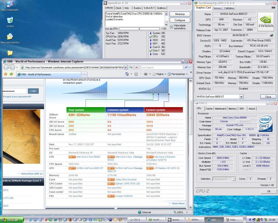Switch to 3DMark taskbar button
This screenshot has width=278, height=223.
tap(194, 220)
